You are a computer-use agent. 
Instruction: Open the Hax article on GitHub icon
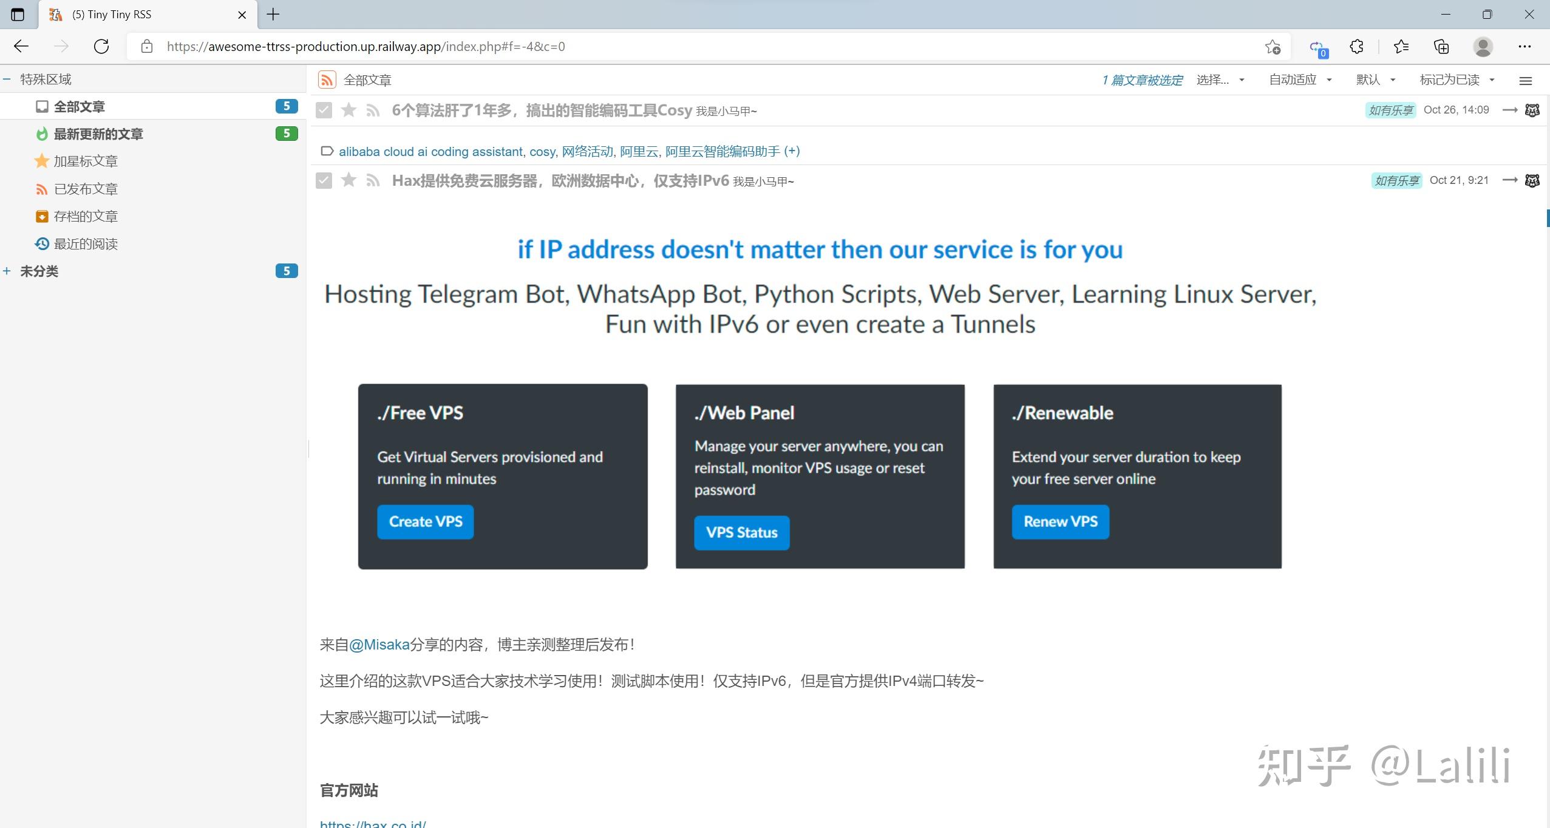(1532, 180)
